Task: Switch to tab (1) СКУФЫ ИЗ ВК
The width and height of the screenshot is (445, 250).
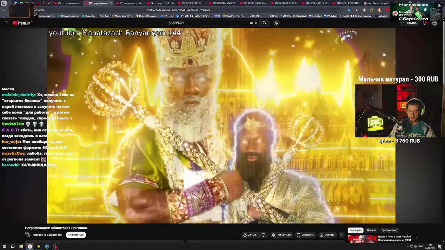Action: [x=316, y=3]
